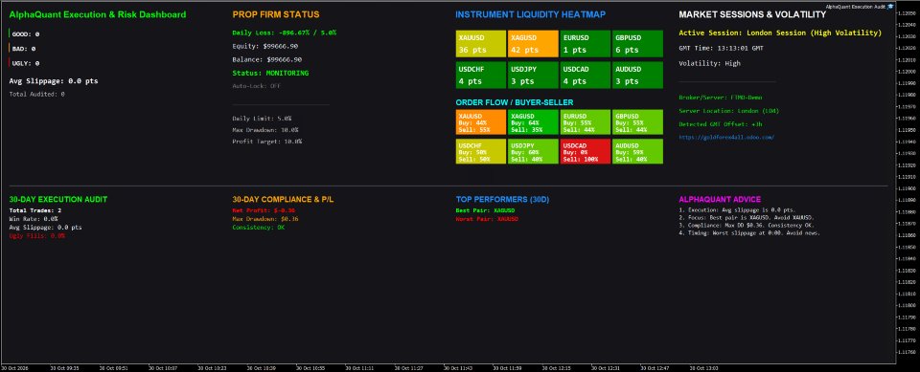
Task: Click the Best Pair: XAGUSD line
Action: (485, 210)
